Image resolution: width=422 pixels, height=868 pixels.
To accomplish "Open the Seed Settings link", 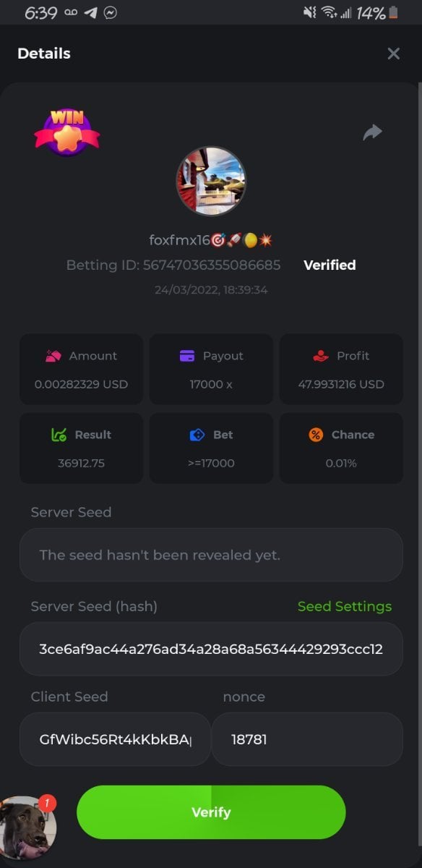I will (x=345, y=606).
